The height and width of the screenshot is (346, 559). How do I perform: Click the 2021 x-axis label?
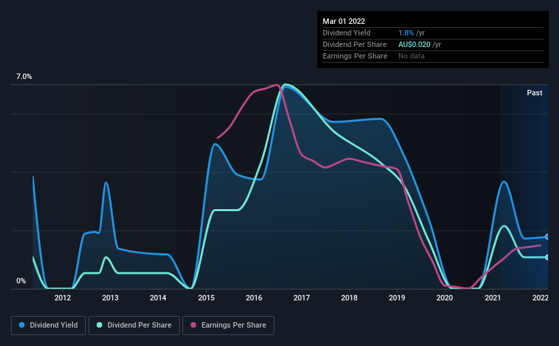click(493, 298)
